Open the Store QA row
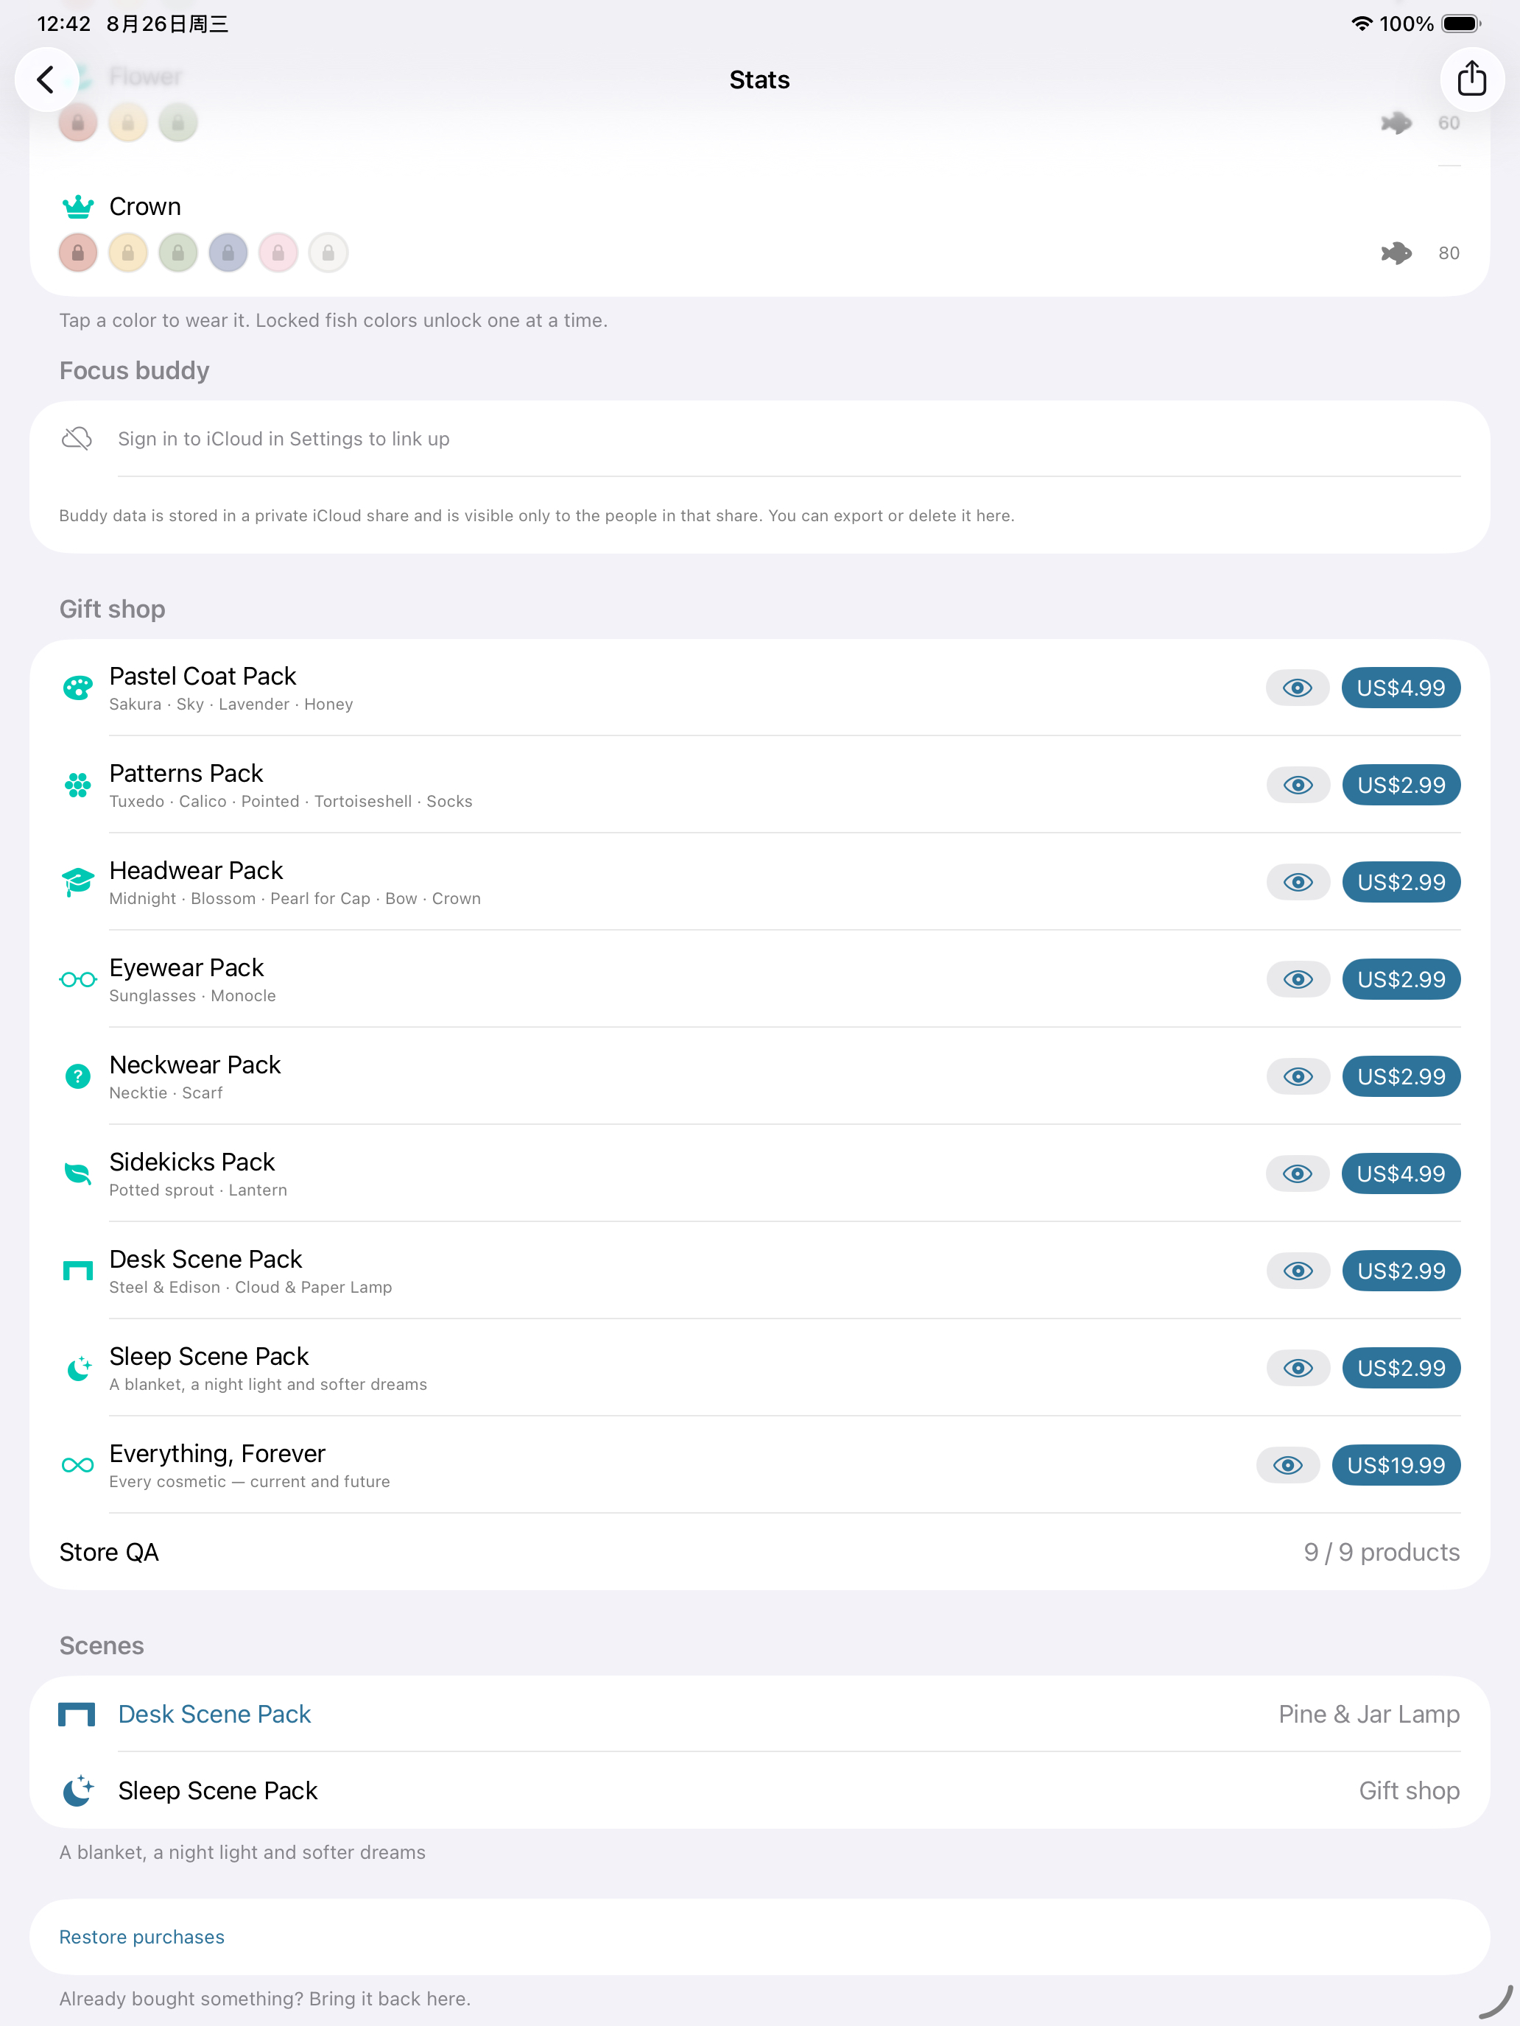Viewport: 1520px width, 2026px height. 759,1553
